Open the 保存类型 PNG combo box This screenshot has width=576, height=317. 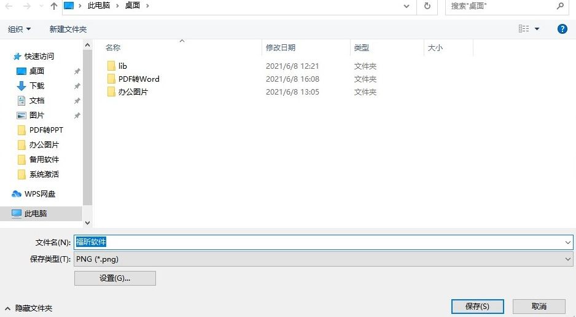coord(323,259)
